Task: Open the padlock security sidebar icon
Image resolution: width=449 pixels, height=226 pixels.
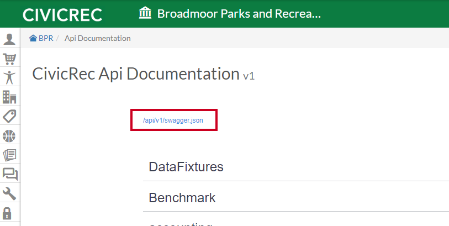Action: coord(7,213)
